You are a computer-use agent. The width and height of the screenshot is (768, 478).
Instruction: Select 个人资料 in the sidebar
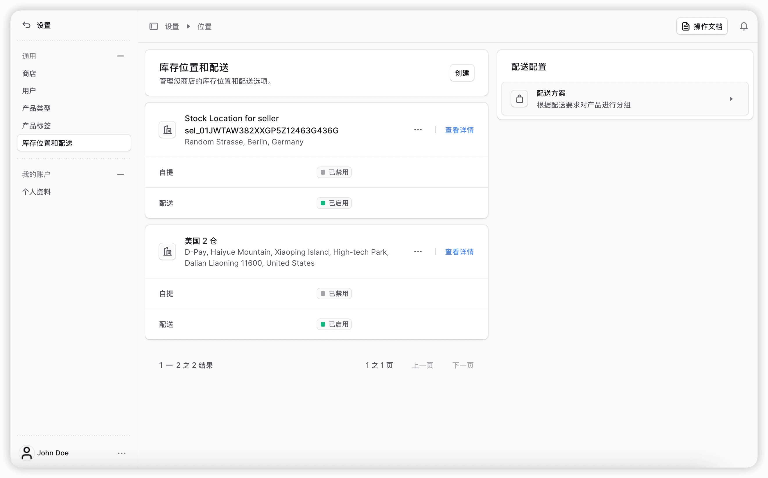coord(36,192)
